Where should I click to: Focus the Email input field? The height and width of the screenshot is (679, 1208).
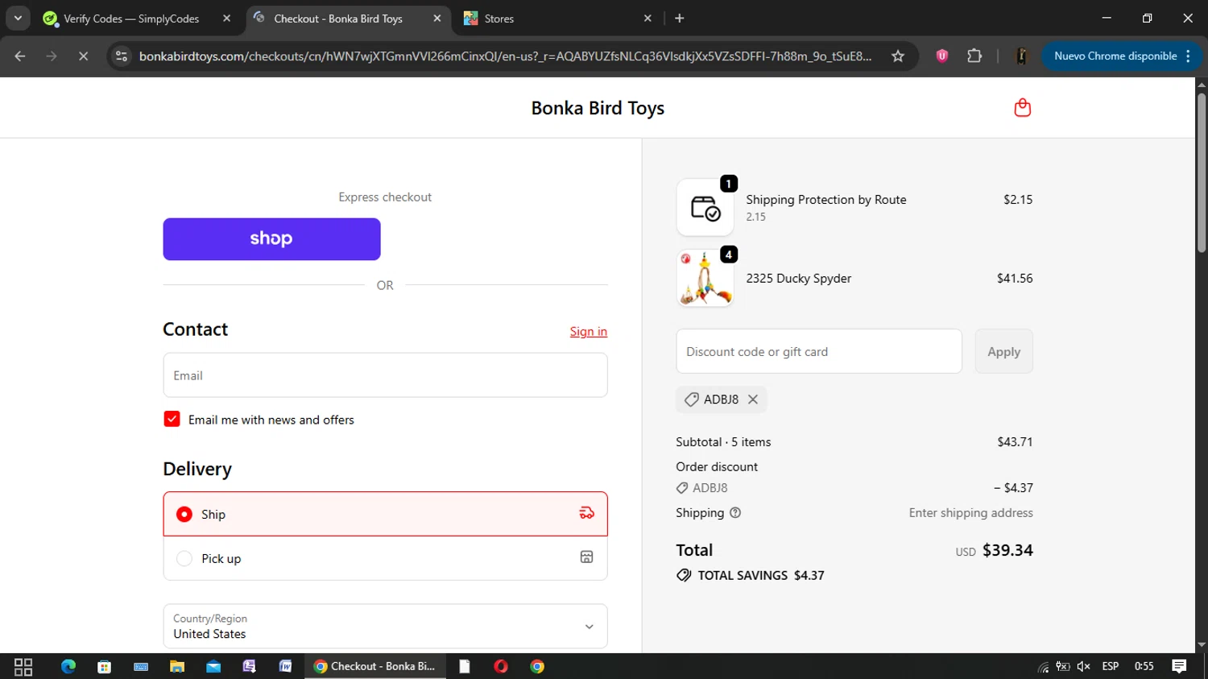(385, 375)
